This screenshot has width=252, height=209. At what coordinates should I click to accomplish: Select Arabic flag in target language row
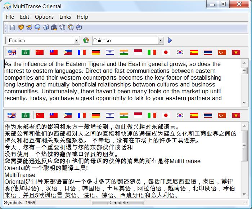(26, 115)
